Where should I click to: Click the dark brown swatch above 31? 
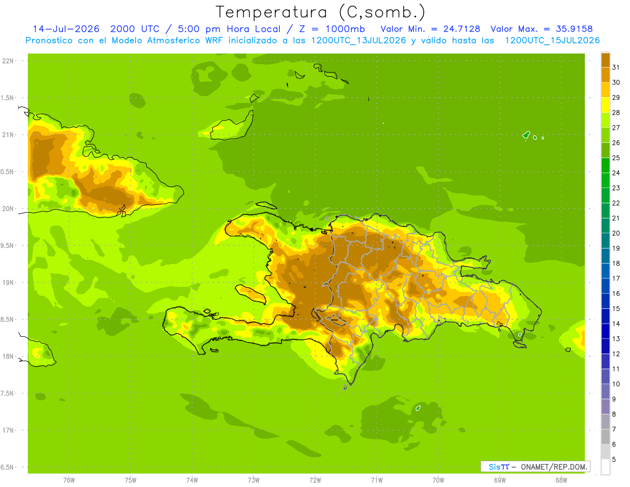click(x=605, y=60)
